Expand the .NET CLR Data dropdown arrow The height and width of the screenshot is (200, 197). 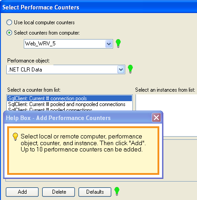121,70
